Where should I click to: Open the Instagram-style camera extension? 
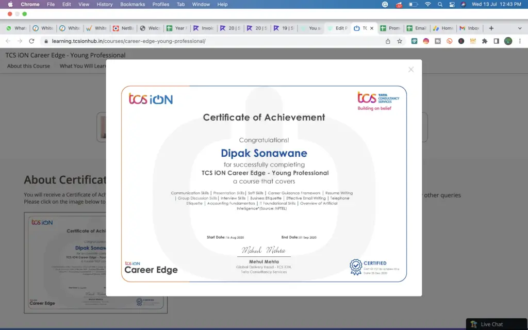click(x=426, y=41)
